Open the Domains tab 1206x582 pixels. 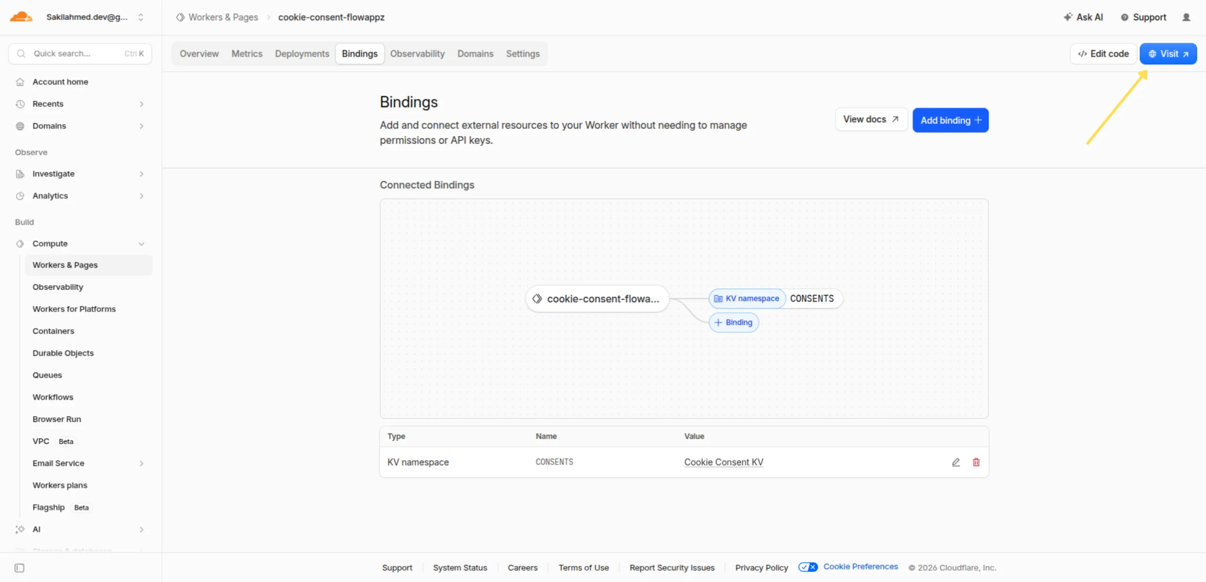pyautogui.click(x=475, y=54)
